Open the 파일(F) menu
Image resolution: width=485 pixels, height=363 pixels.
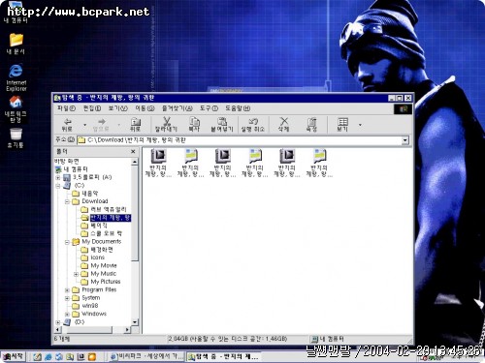point(66,108)
